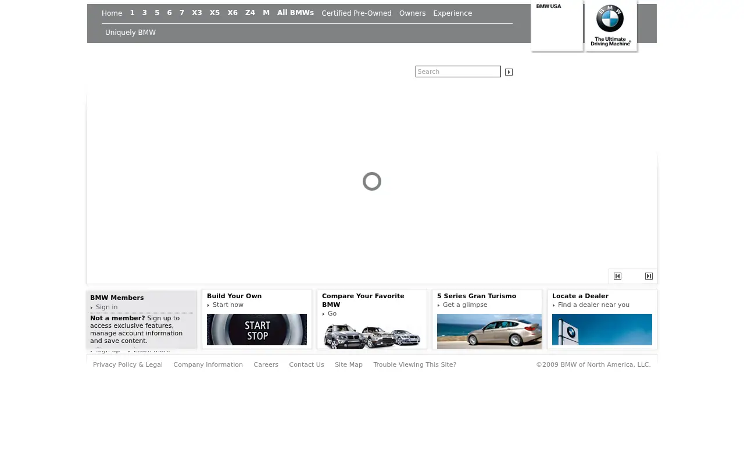Viewport: 744px width, 465px height.
Task: Open the 5 Series Gran Turismo image
Action: coord(489,331)
